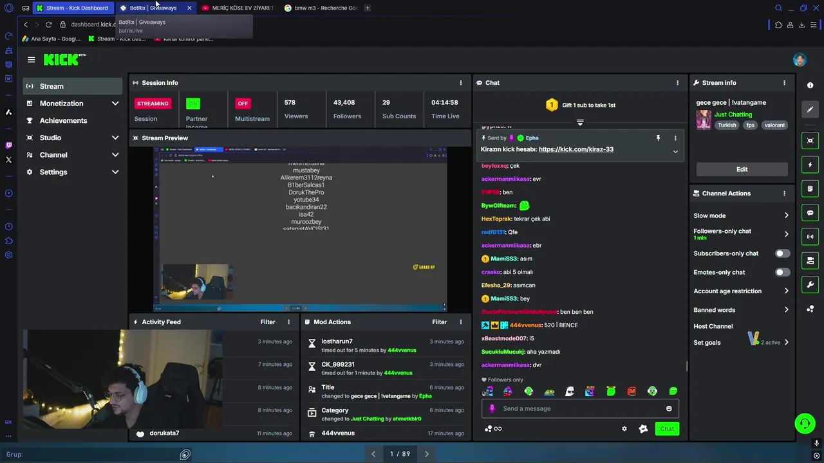The image size is (824, 463).
Task: Toggle the stream preview widget icon in right toolbar
Action: pos(810,141)
